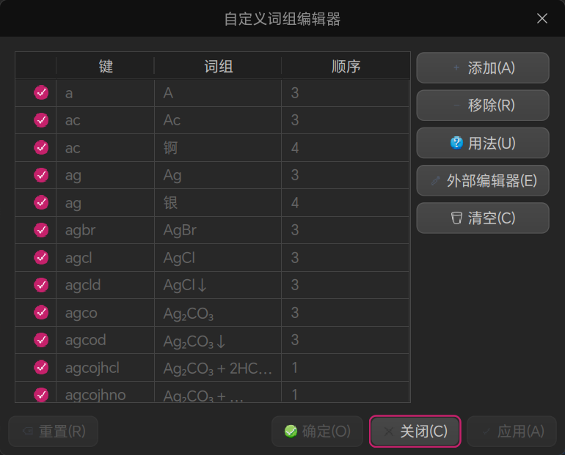Image resolution: width=565 pixels, height=455 pixels.
Task: Select the key cell 'agcojhno'
Action: point(105,392)
